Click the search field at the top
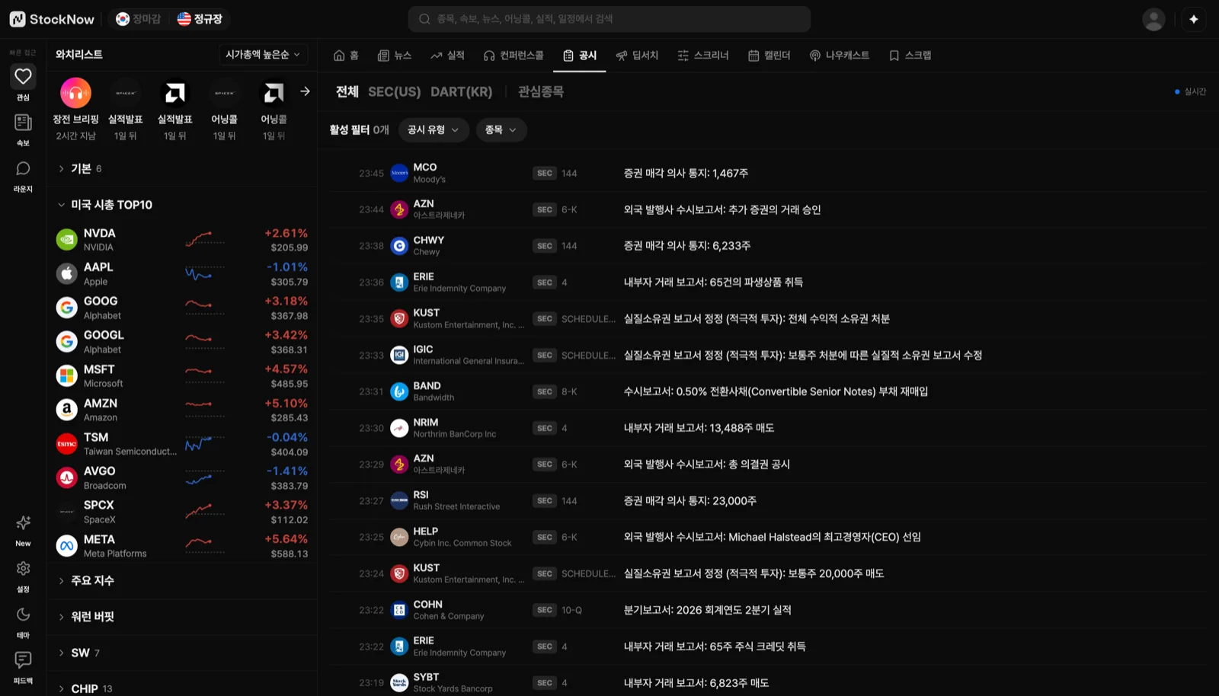 [x=609, y=19]
